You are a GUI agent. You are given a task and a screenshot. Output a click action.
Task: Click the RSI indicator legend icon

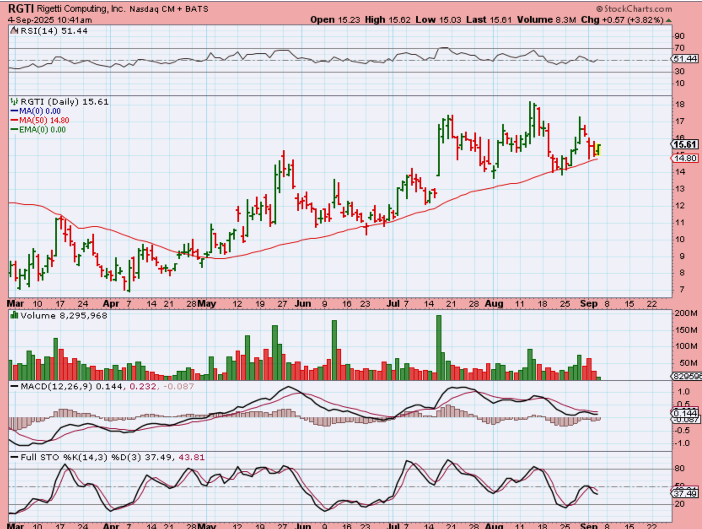[14, 30]
